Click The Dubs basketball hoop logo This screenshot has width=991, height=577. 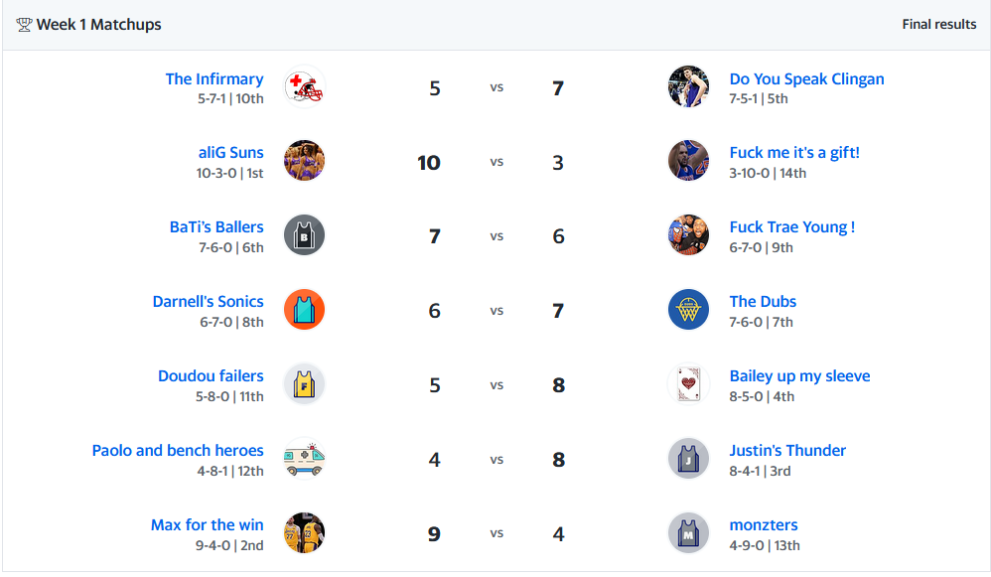688,311
